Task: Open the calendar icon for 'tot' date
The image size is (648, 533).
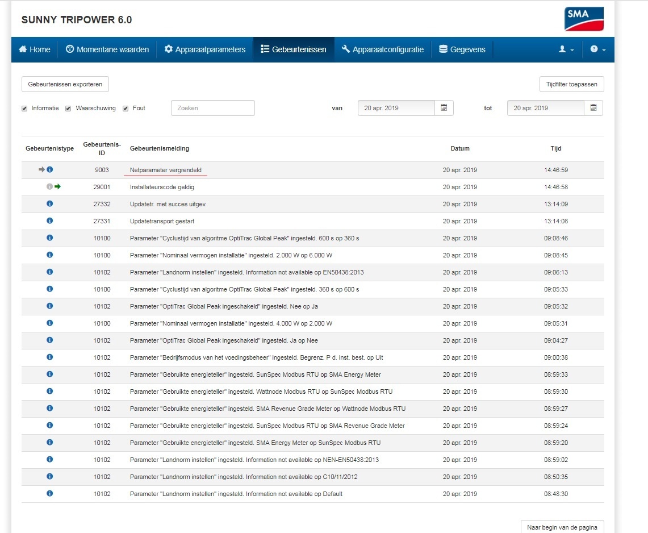Action: click(593, 108)
